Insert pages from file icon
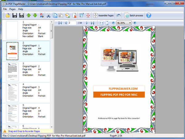185x139 pixels. tap(68, 15)
